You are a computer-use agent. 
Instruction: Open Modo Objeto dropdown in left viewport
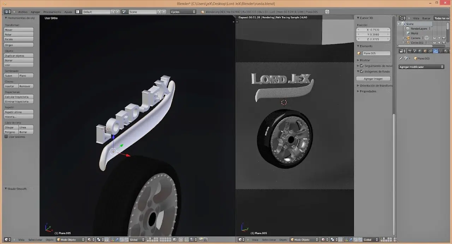pos(71,240)
